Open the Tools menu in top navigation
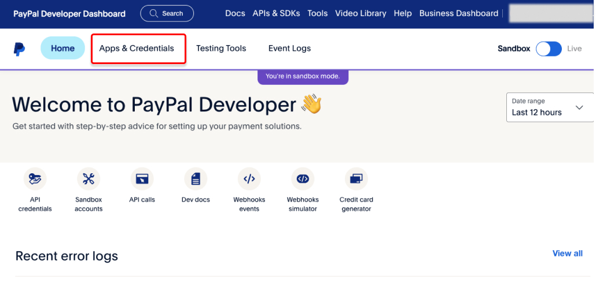The height and width of the screenshot is (283, 596). click(x=318, y=13)
